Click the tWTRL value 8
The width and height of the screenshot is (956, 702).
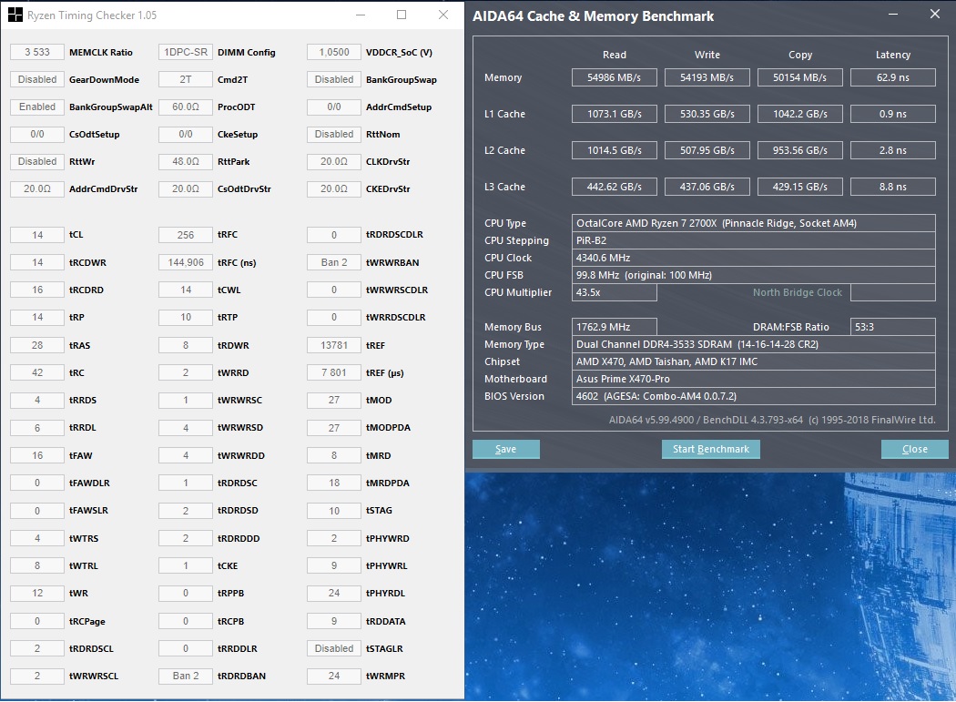[x=37, y=565]
